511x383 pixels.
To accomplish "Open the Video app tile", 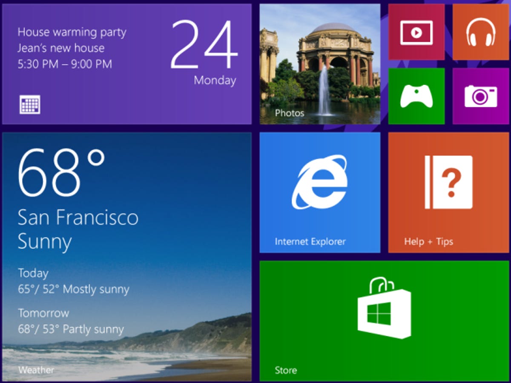I will coord(416,32).
